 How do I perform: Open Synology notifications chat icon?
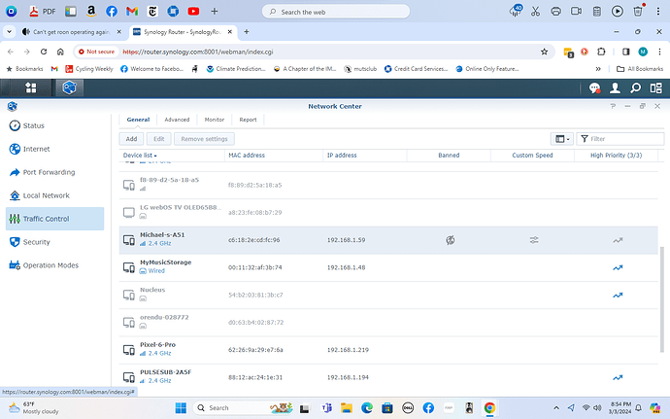pyautogui.click(x=594, y=88)
